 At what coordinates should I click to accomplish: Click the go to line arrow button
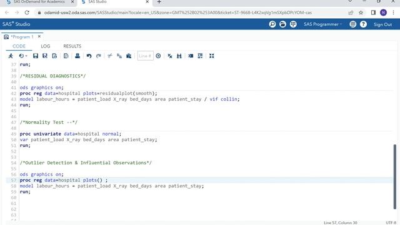[x=158, y=56]
